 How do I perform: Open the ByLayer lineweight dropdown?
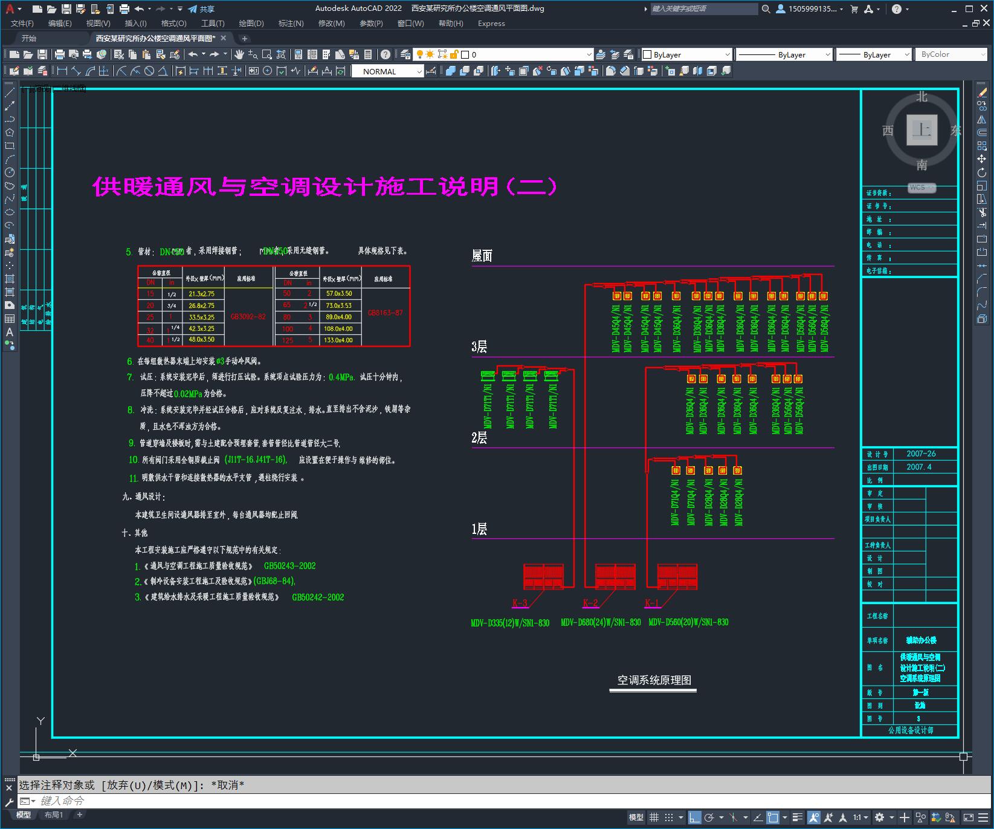pyautogui.click(x=874, y=54)
